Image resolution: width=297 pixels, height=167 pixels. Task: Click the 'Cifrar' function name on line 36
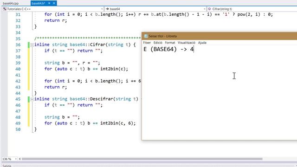coord(97,45)
